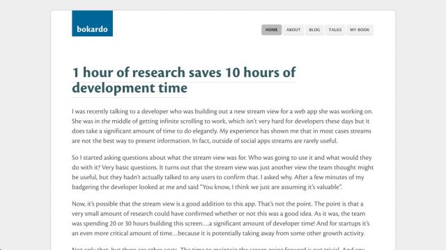Click 'development time' in the article heading
Image resolution: width=446 pixels, height=250 pixels.
[130, 88]
